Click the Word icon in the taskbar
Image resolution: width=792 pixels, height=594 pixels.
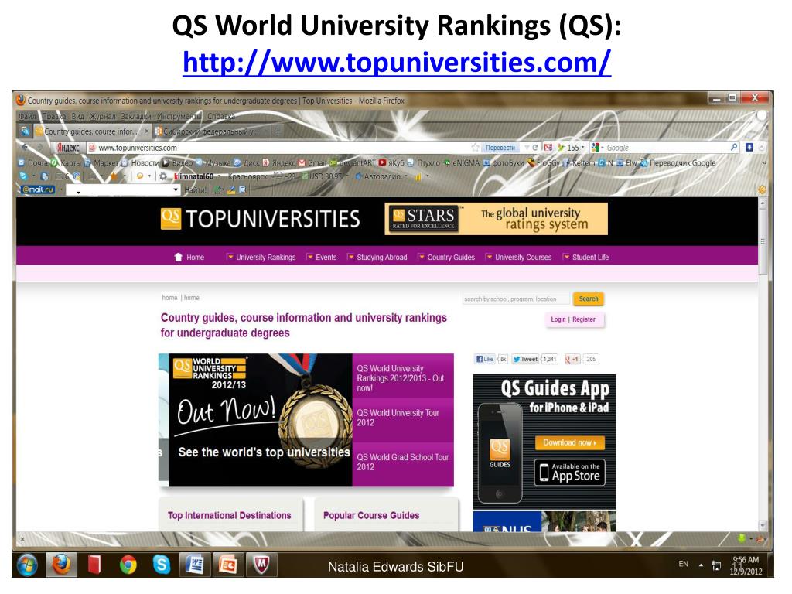point(194,565)
